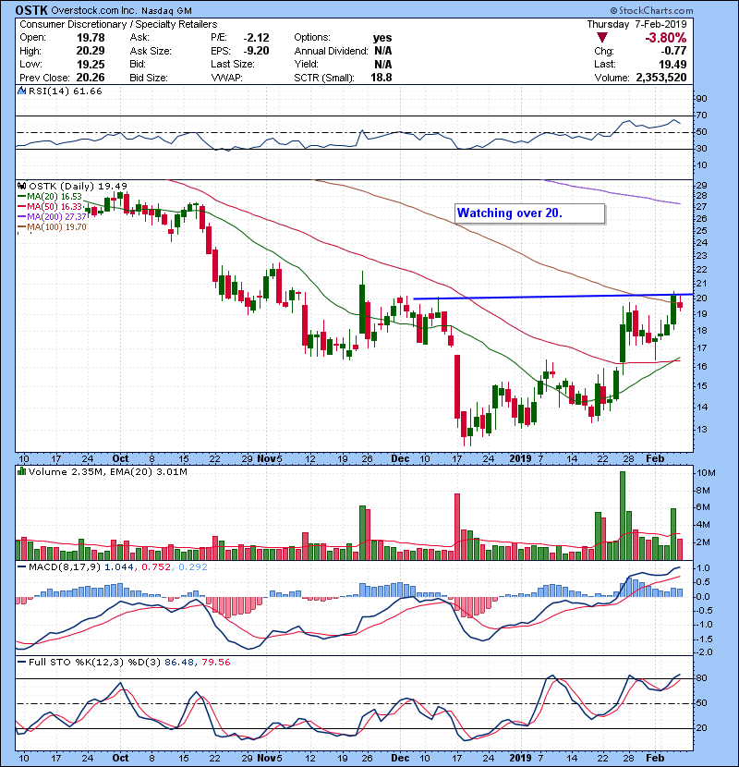Click the OSTK (Daily) 19.49 chart title

(x=78, y=186)
